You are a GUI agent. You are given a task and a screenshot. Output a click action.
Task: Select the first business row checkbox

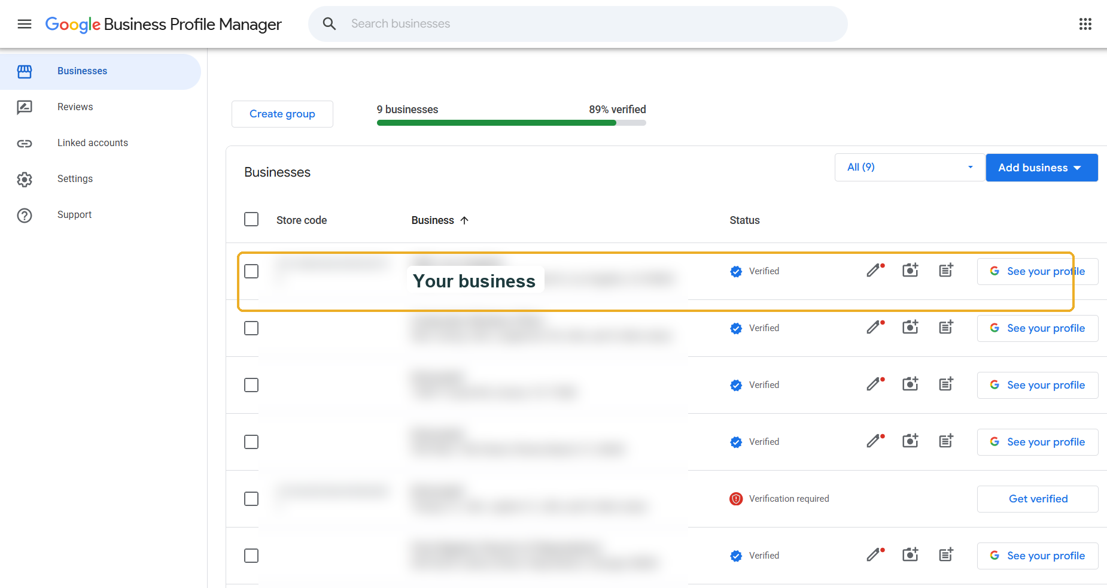pos(251,271)
